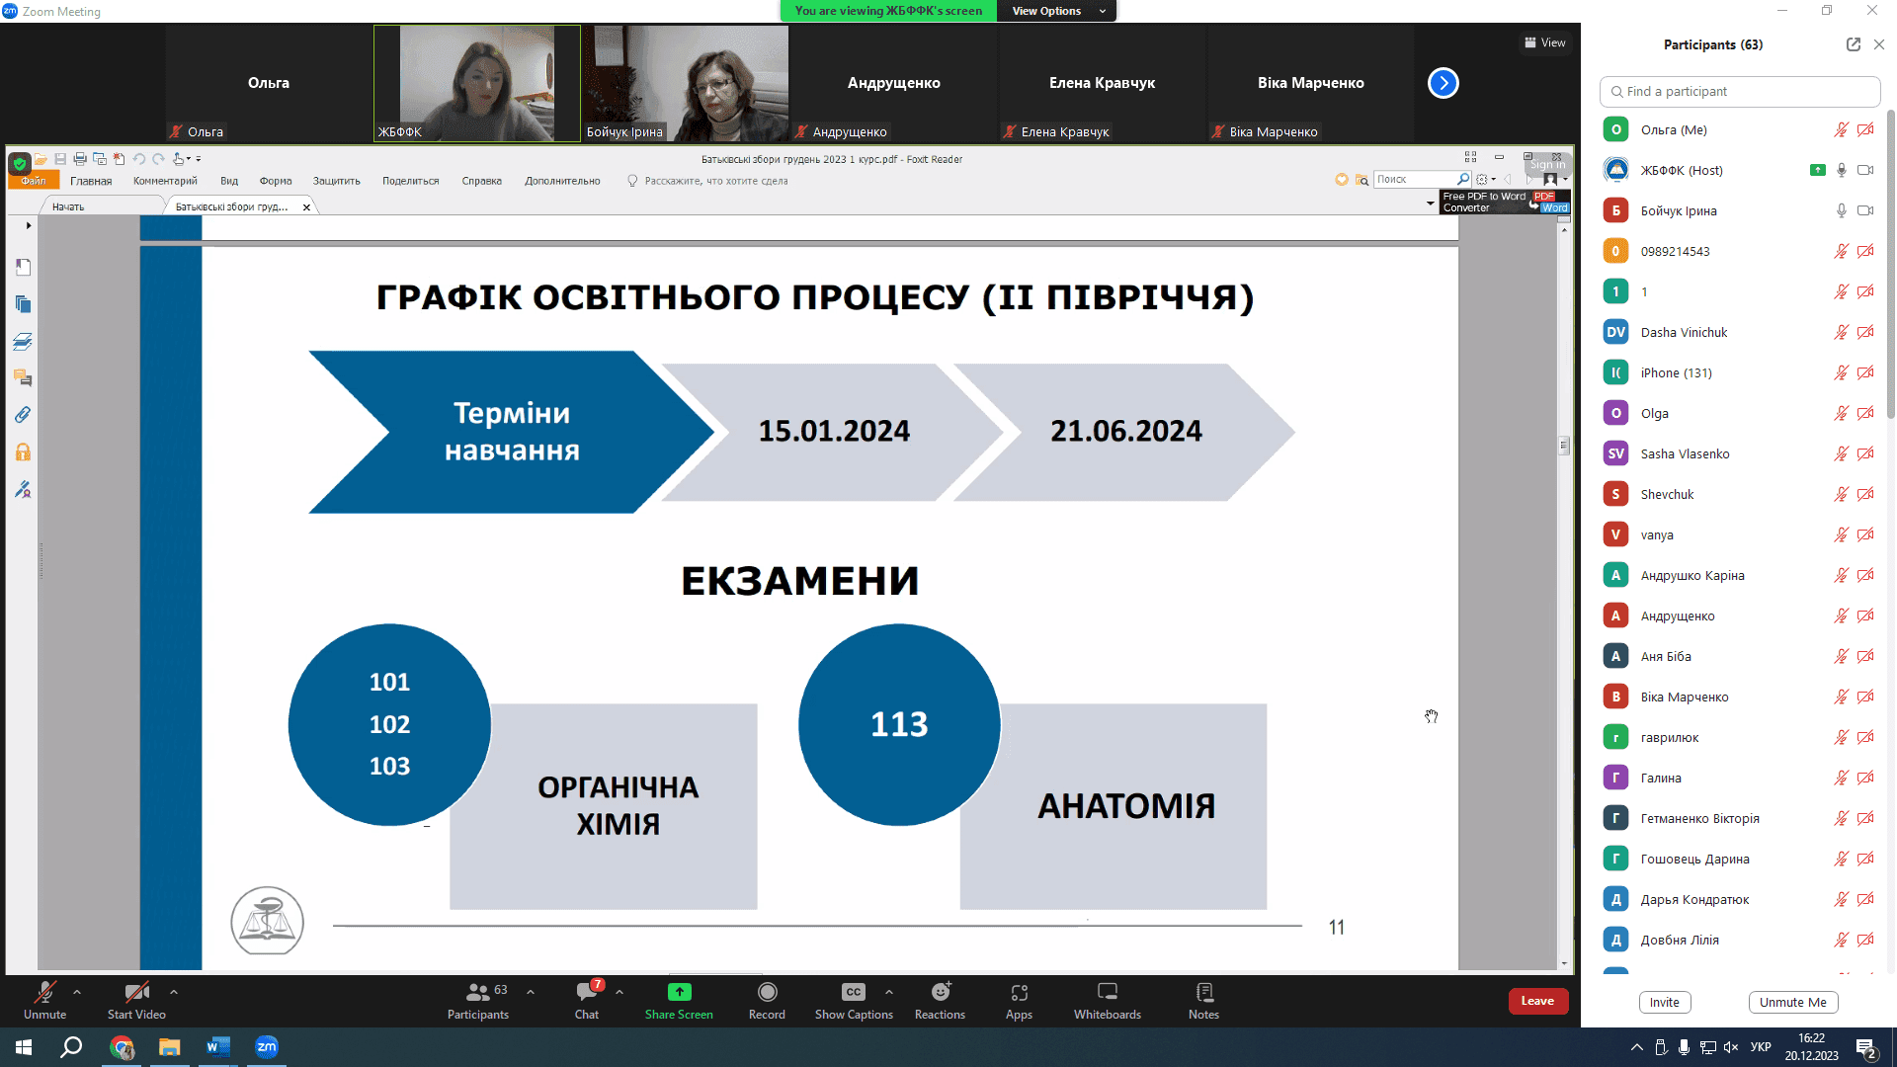
Task: Click the Find a participant search field
Action: [x=1739, y=91]
